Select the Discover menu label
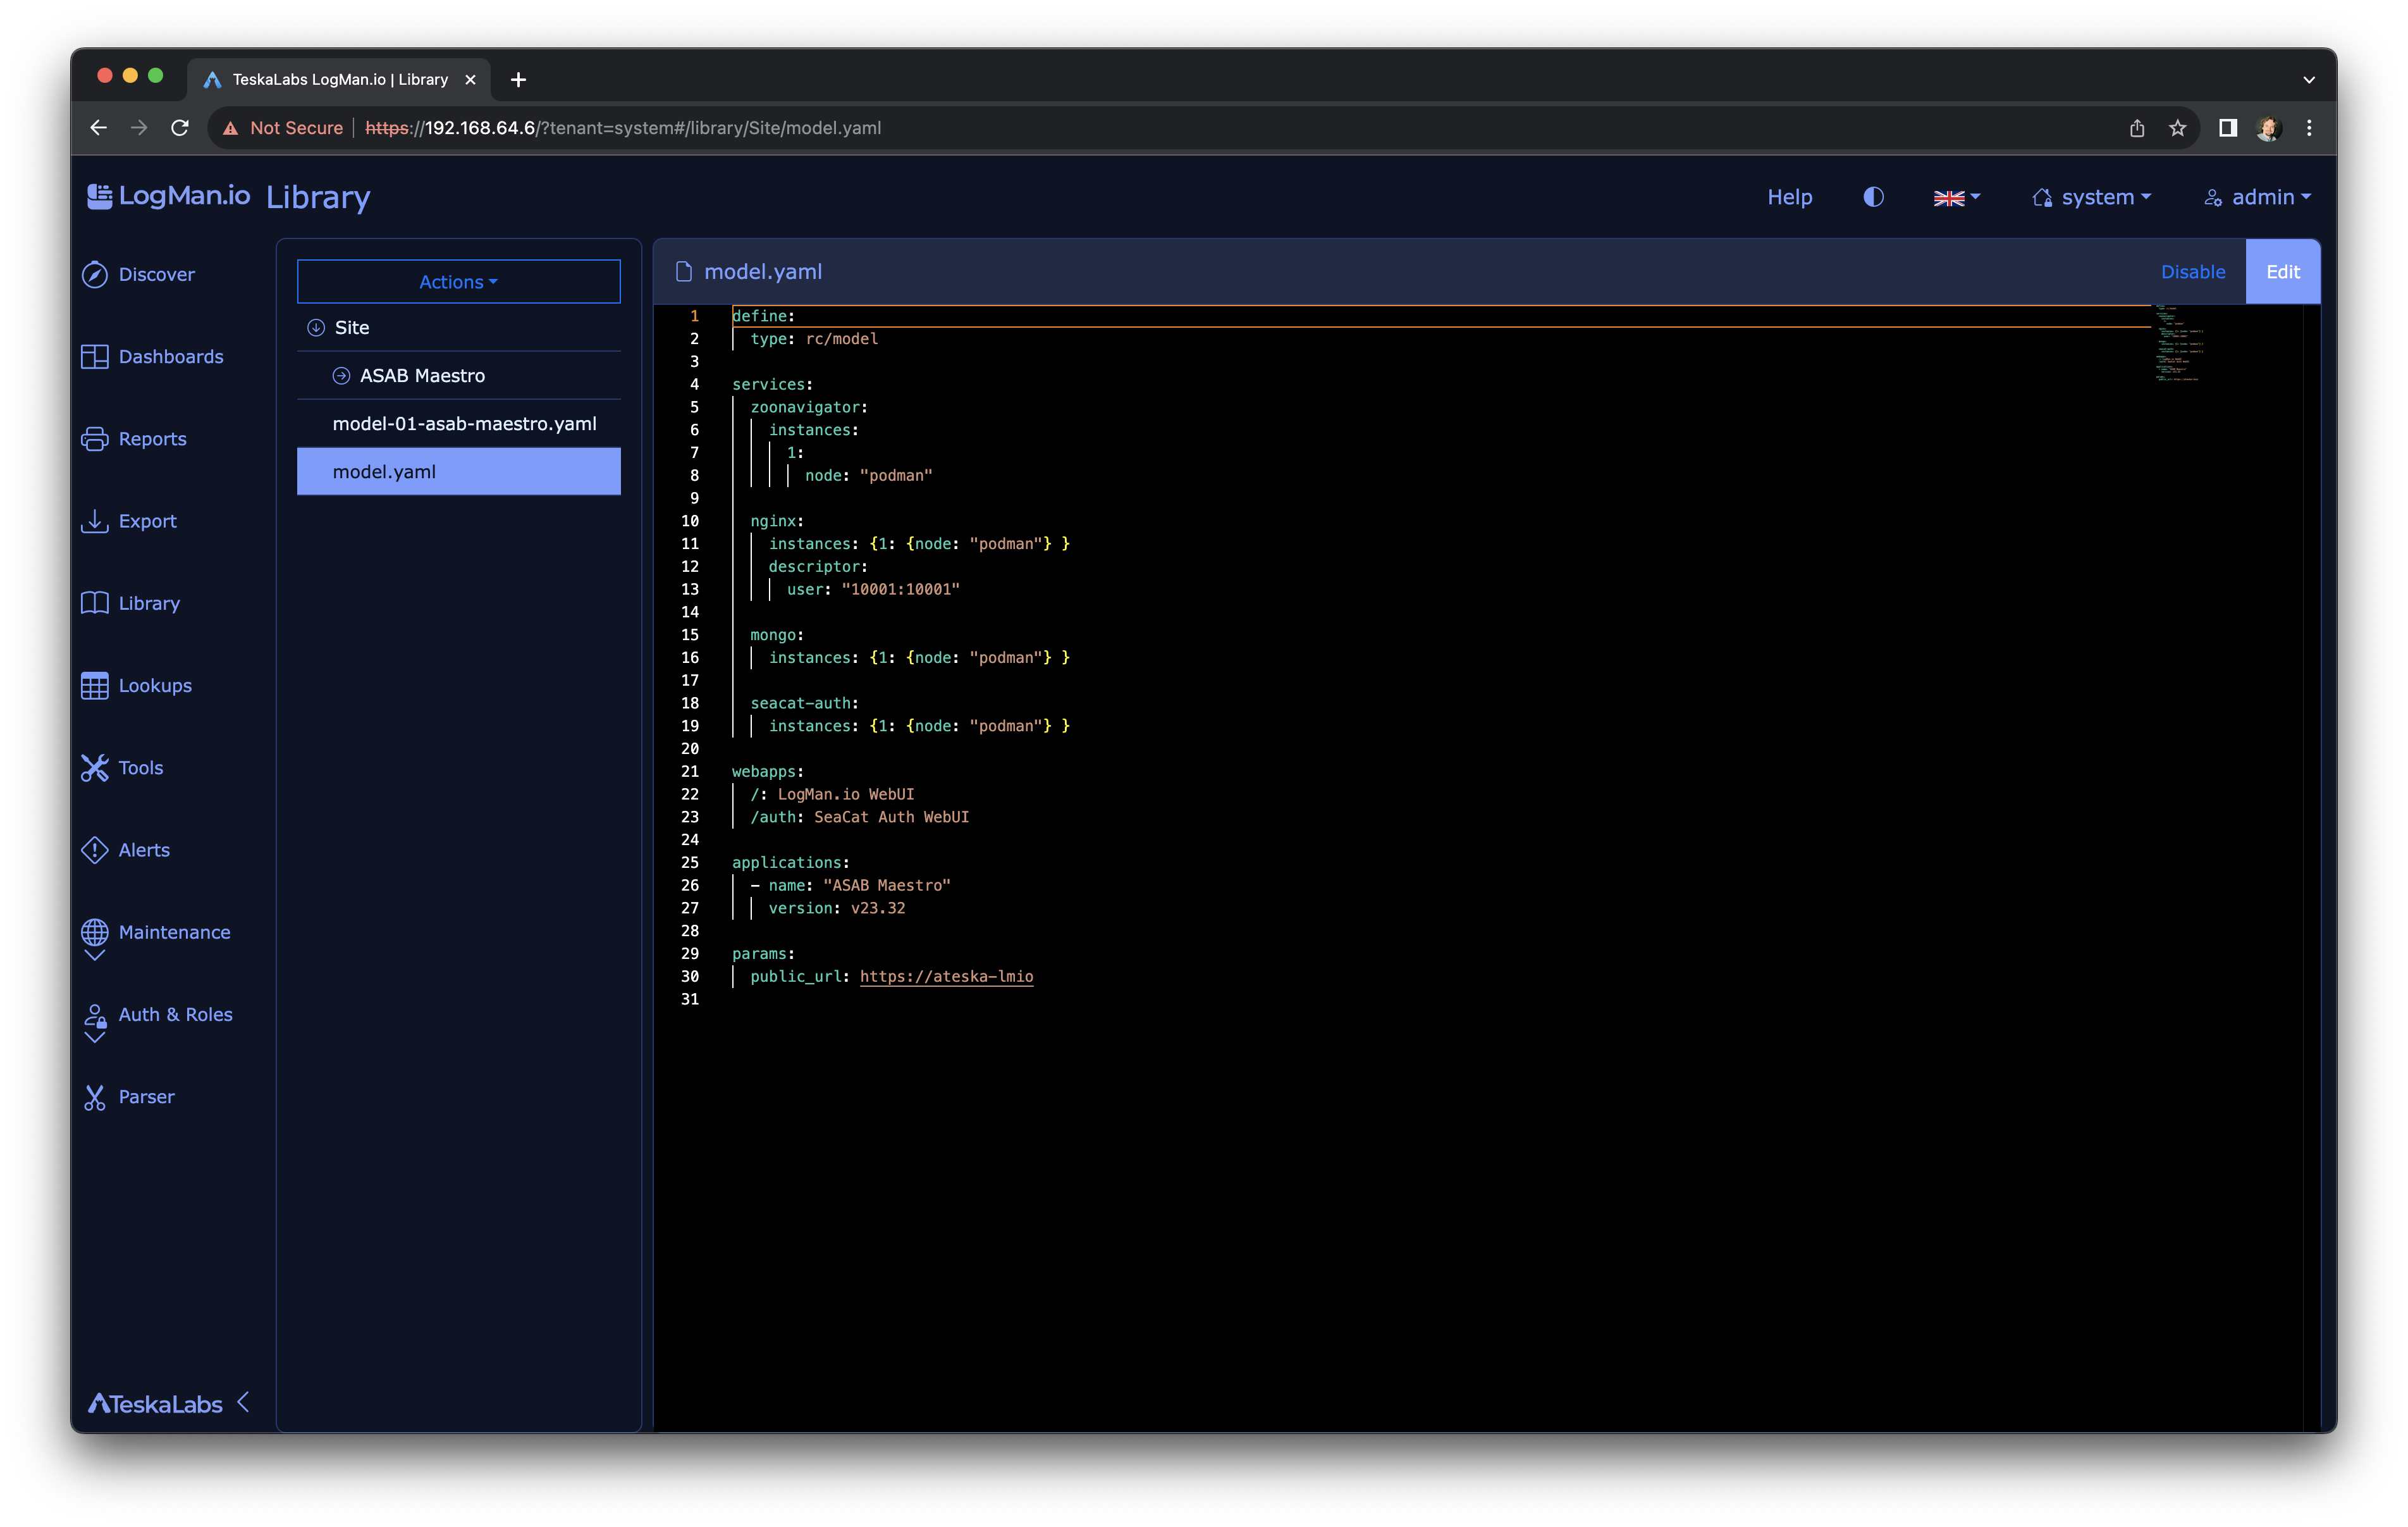The image size is (2408, 1527). (x=156, y=274)
